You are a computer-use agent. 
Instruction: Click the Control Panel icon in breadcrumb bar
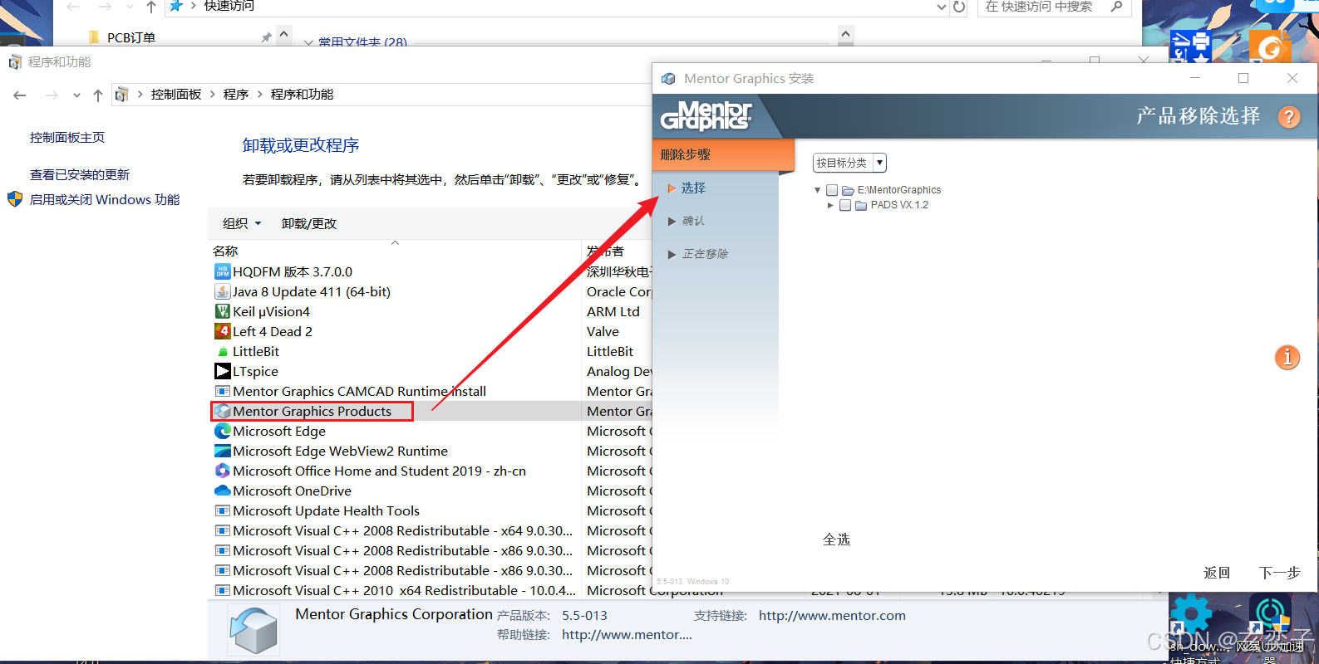(121, 95)
